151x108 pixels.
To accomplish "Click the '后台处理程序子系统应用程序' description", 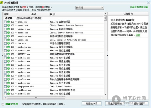I will click(x=64, y=79).
